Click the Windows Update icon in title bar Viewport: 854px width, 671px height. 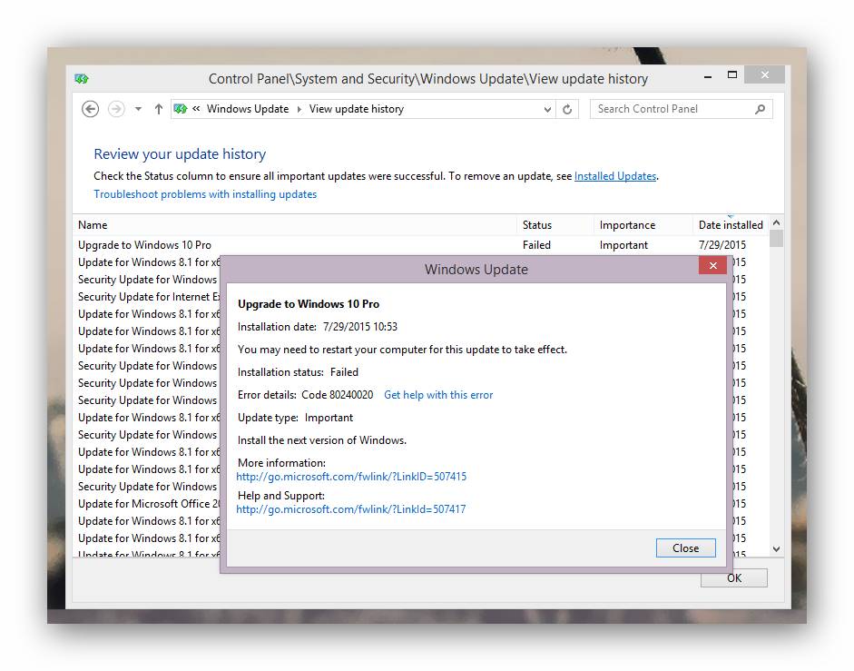(82, 79)
